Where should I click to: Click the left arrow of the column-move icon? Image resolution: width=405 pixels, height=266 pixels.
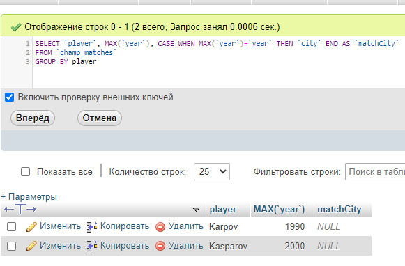coord(9,209)
